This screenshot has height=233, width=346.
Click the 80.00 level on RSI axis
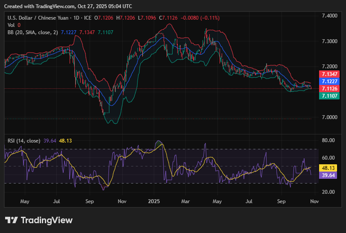[x=328, y=140]
